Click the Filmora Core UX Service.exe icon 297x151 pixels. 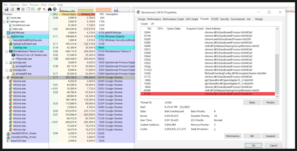13,55
